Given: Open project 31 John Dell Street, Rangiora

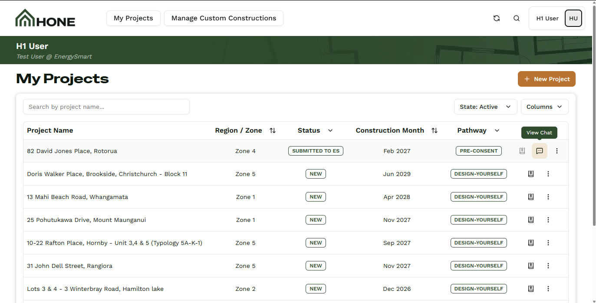Looking at the screenshot, I should pyautogui.click(x=69, y=266).
